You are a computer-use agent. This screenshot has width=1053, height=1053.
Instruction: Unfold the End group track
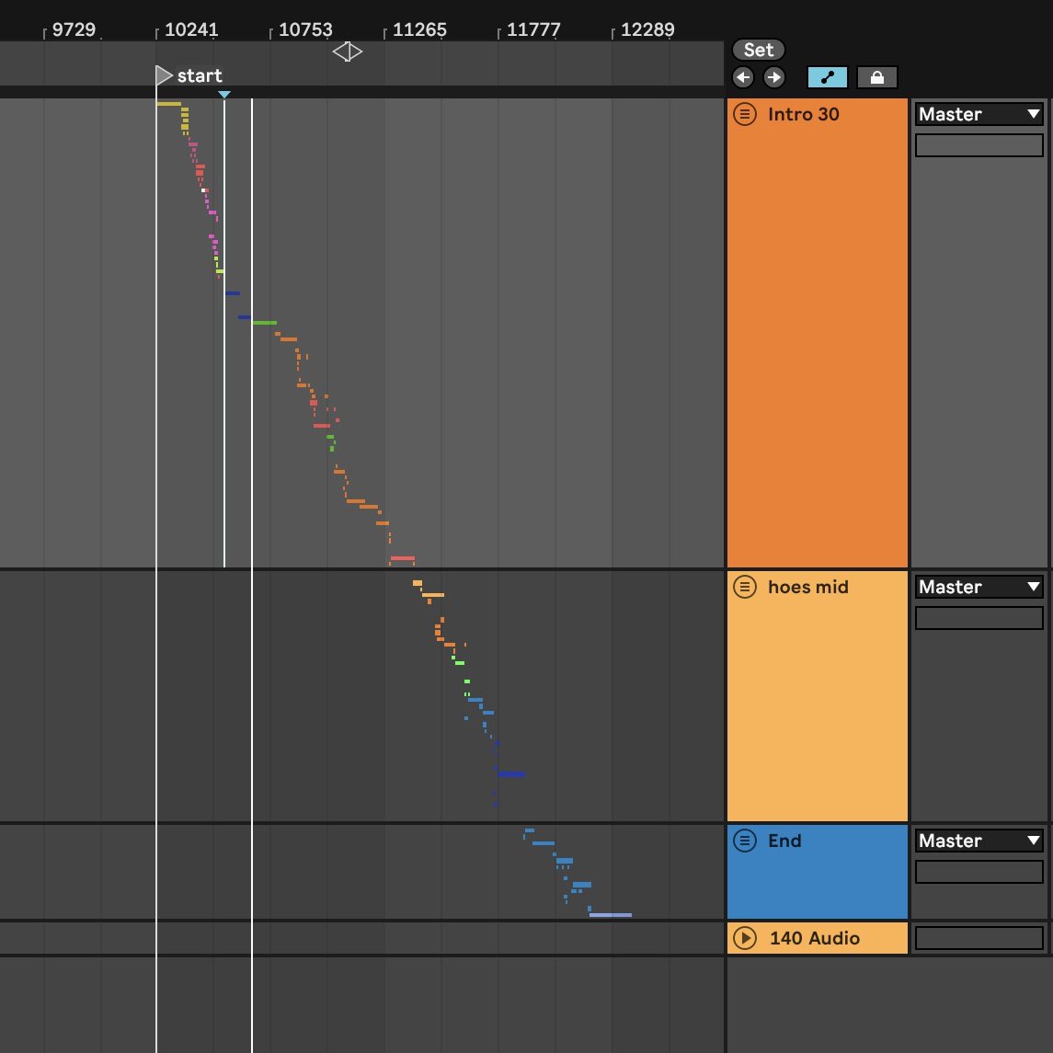click(x=745, y=841)
